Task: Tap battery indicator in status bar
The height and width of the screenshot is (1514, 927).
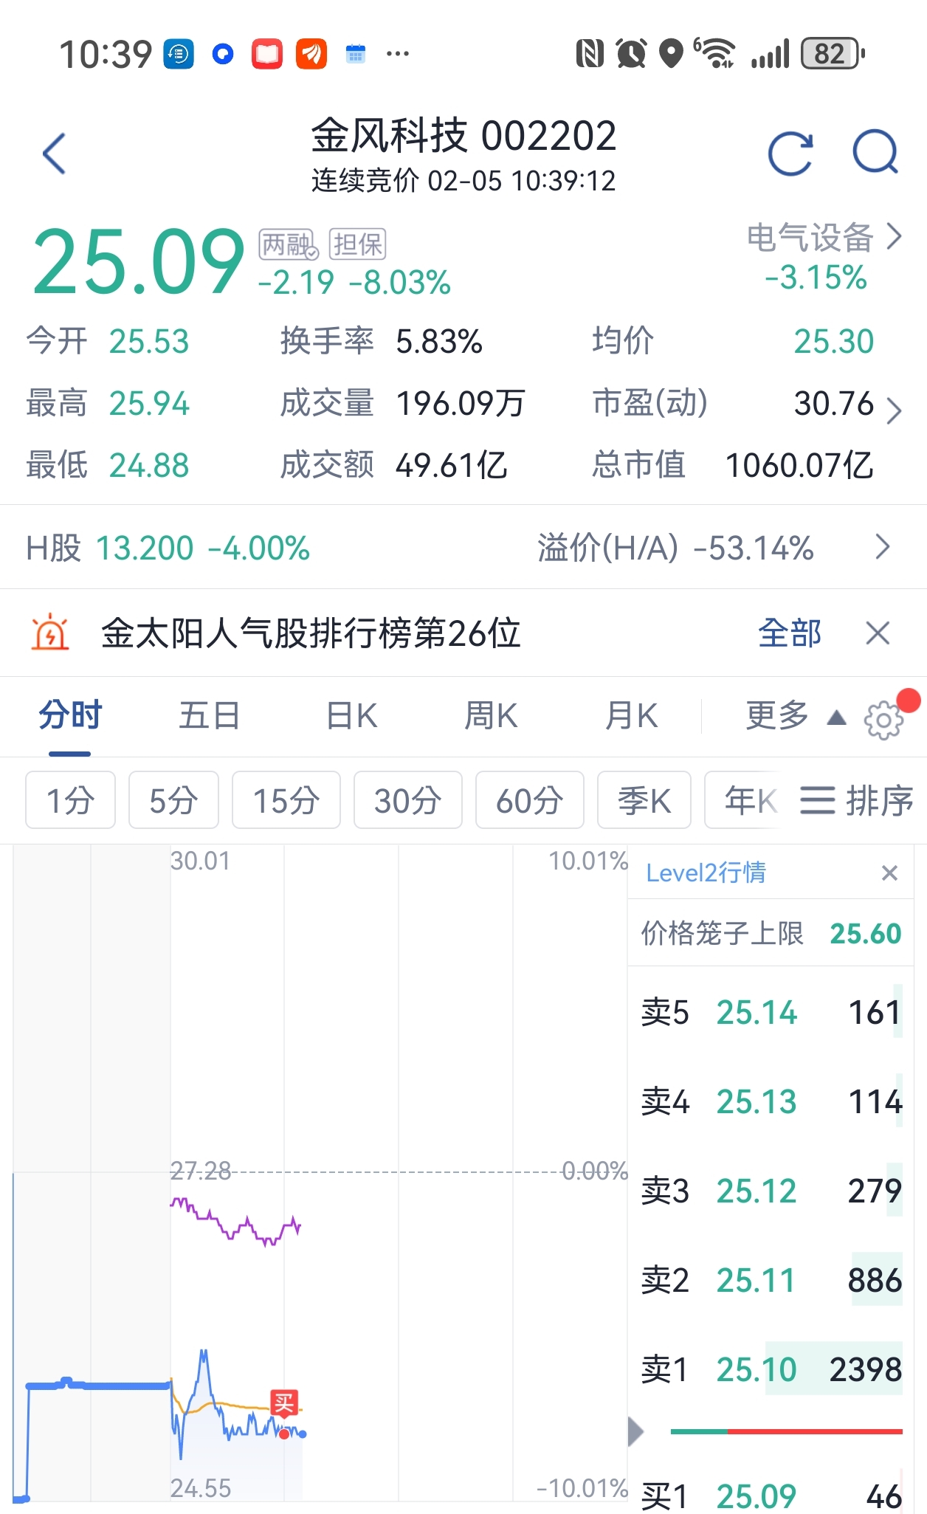Action: pyautogui.click(x=833, y=53)
